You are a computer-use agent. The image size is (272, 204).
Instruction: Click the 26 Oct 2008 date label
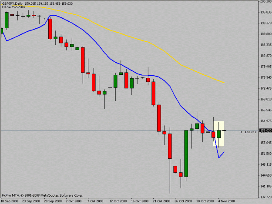pyautogui.click(x=183, y=201)
